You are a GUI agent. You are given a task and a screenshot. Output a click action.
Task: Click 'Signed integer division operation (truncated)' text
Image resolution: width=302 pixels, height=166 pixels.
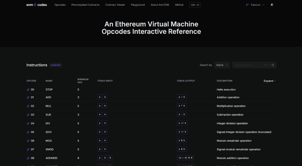coord(244,132)
